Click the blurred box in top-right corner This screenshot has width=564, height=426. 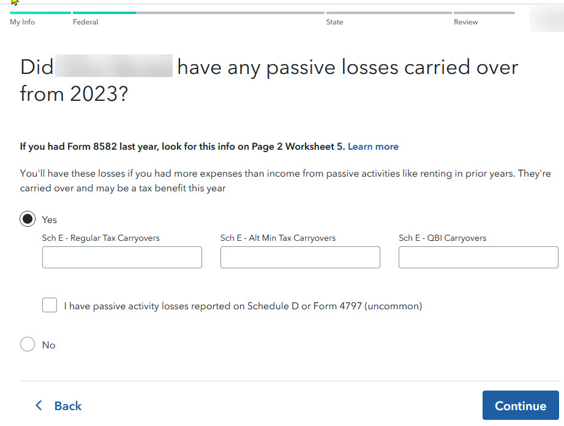546,19
